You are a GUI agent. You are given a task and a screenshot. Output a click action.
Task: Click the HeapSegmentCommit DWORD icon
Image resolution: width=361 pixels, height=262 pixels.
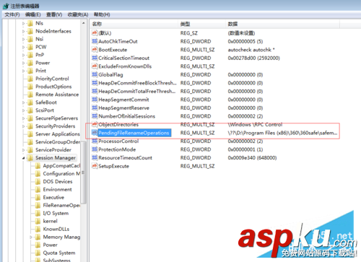[95, 100]
